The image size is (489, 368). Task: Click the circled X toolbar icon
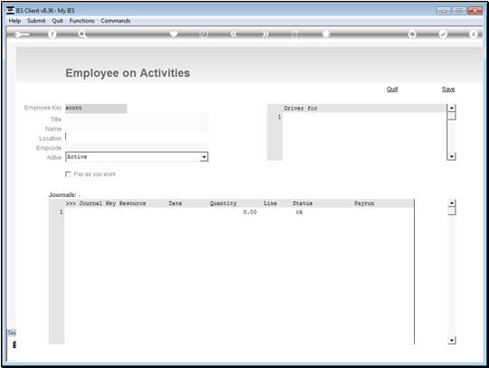click(473, 34)
